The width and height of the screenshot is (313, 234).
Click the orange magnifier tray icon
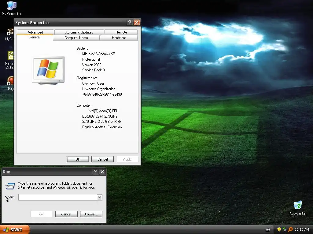tap(290, 229)
